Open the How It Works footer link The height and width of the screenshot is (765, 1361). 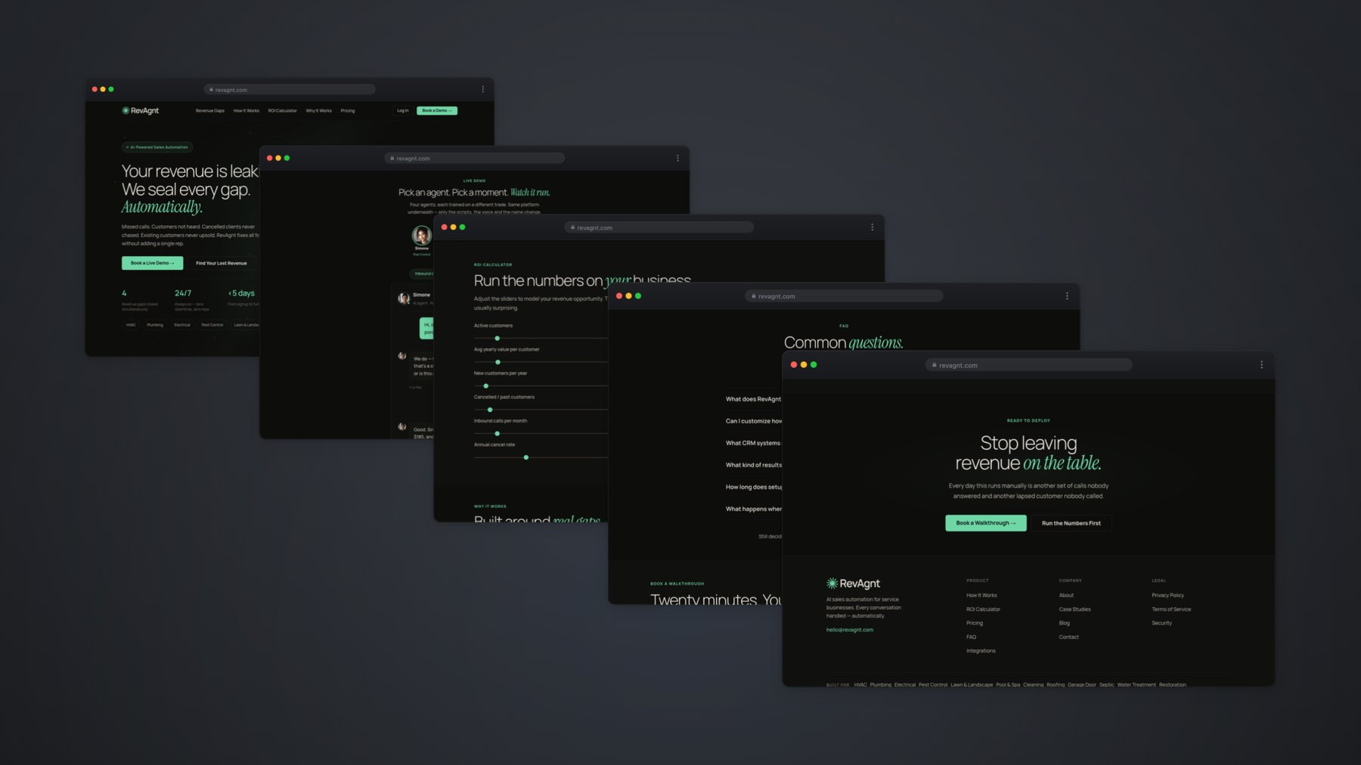[981, 596]
